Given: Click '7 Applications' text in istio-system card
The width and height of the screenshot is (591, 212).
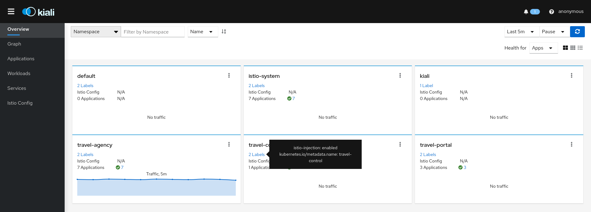Looking at the screenshot, I should [x=262, y=98].
